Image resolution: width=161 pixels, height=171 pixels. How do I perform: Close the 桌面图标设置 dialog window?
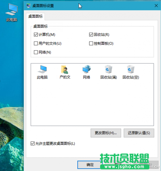[x=156, y=5]
